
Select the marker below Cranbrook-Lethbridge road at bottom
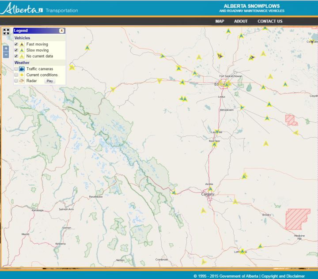tap(204, 262)
